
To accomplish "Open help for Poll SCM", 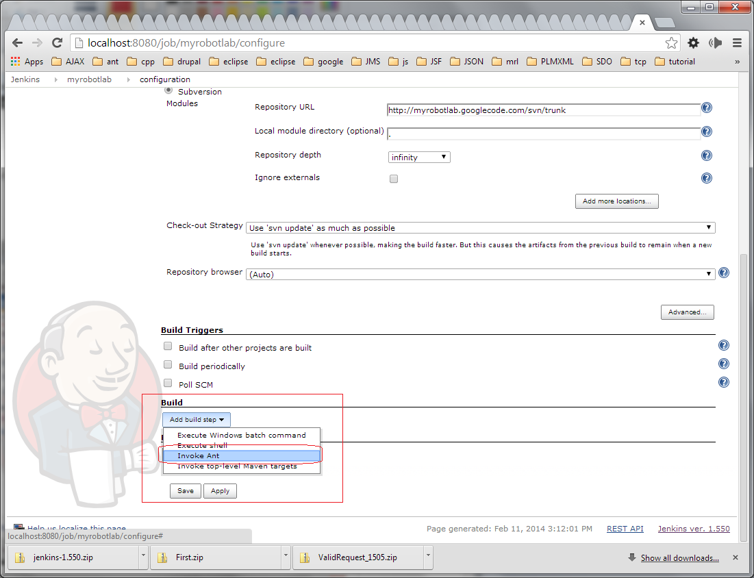I will click(x=724, y=382).
